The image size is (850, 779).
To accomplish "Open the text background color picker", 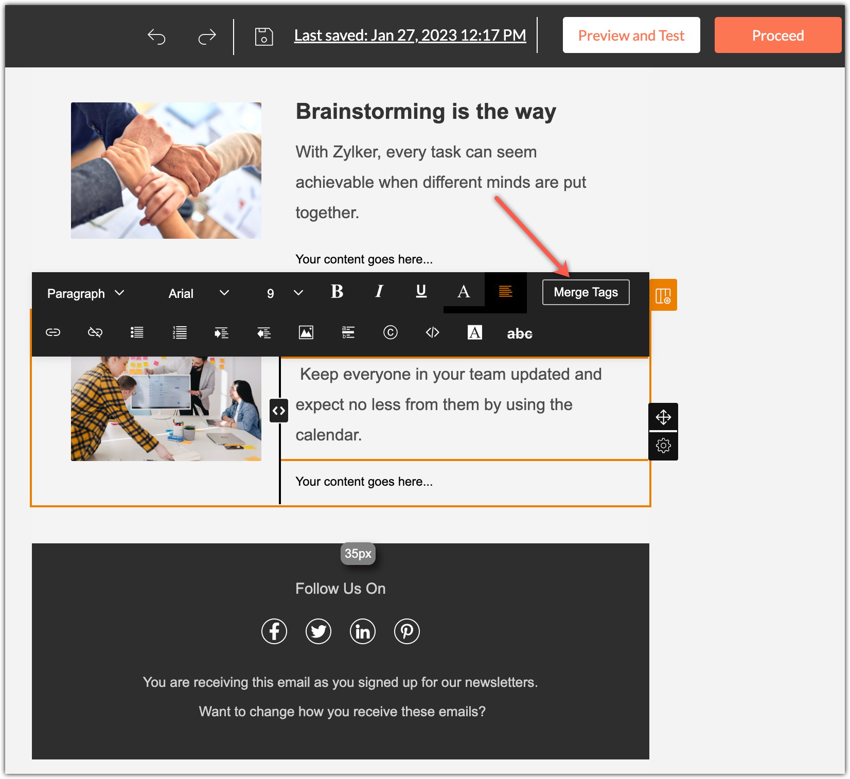I will click(x=475, y=333).
